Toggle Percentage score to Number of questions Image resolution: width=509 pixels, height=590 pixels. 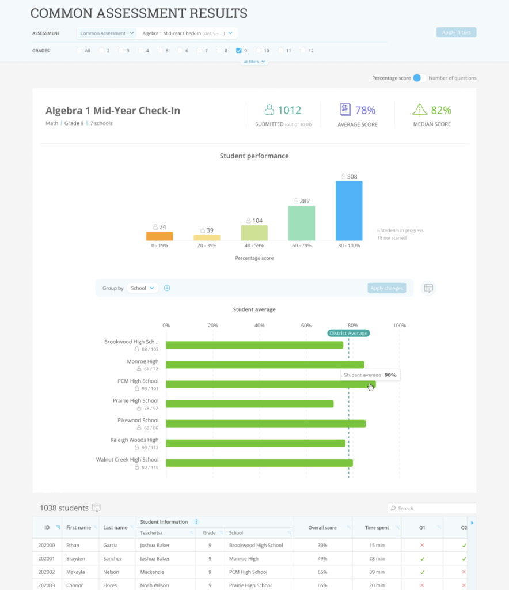(420, 78)
